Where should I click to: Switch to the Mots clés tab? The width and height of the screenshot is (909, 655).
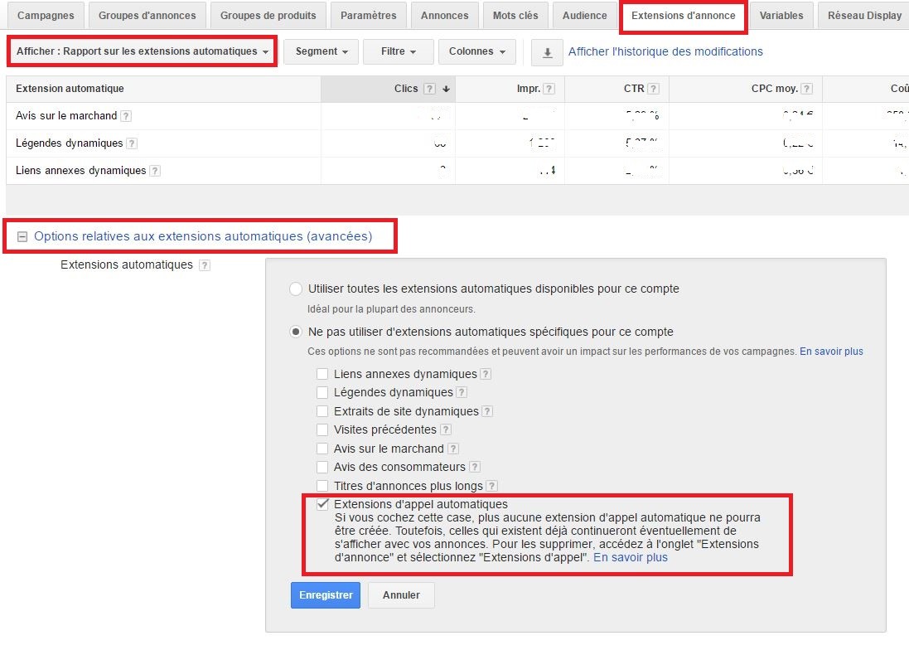point(515,16)
